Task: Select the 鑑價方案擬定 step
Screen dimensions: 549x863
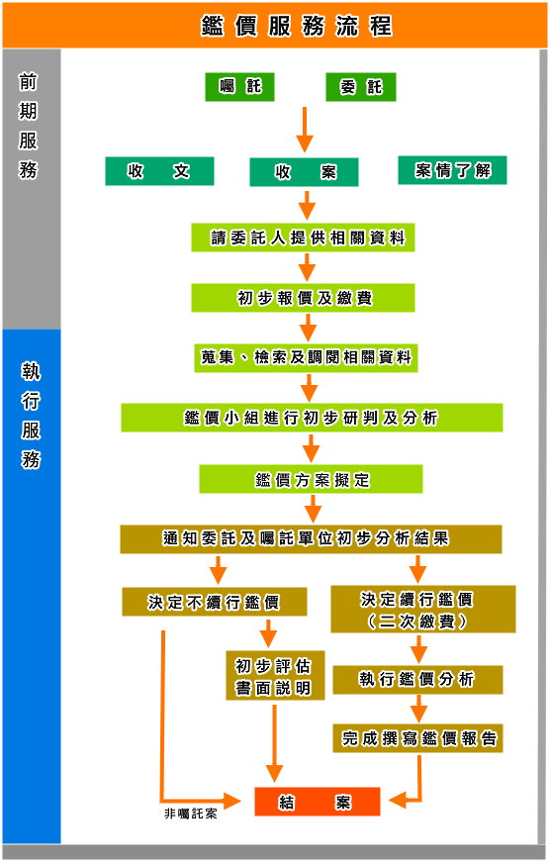Action: 311,479
